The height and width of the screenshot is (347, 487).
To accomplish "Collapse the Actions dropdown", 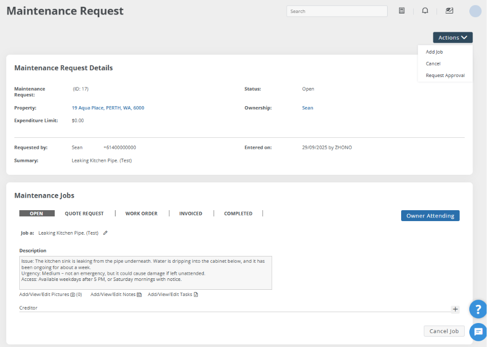I will (452, 37).
